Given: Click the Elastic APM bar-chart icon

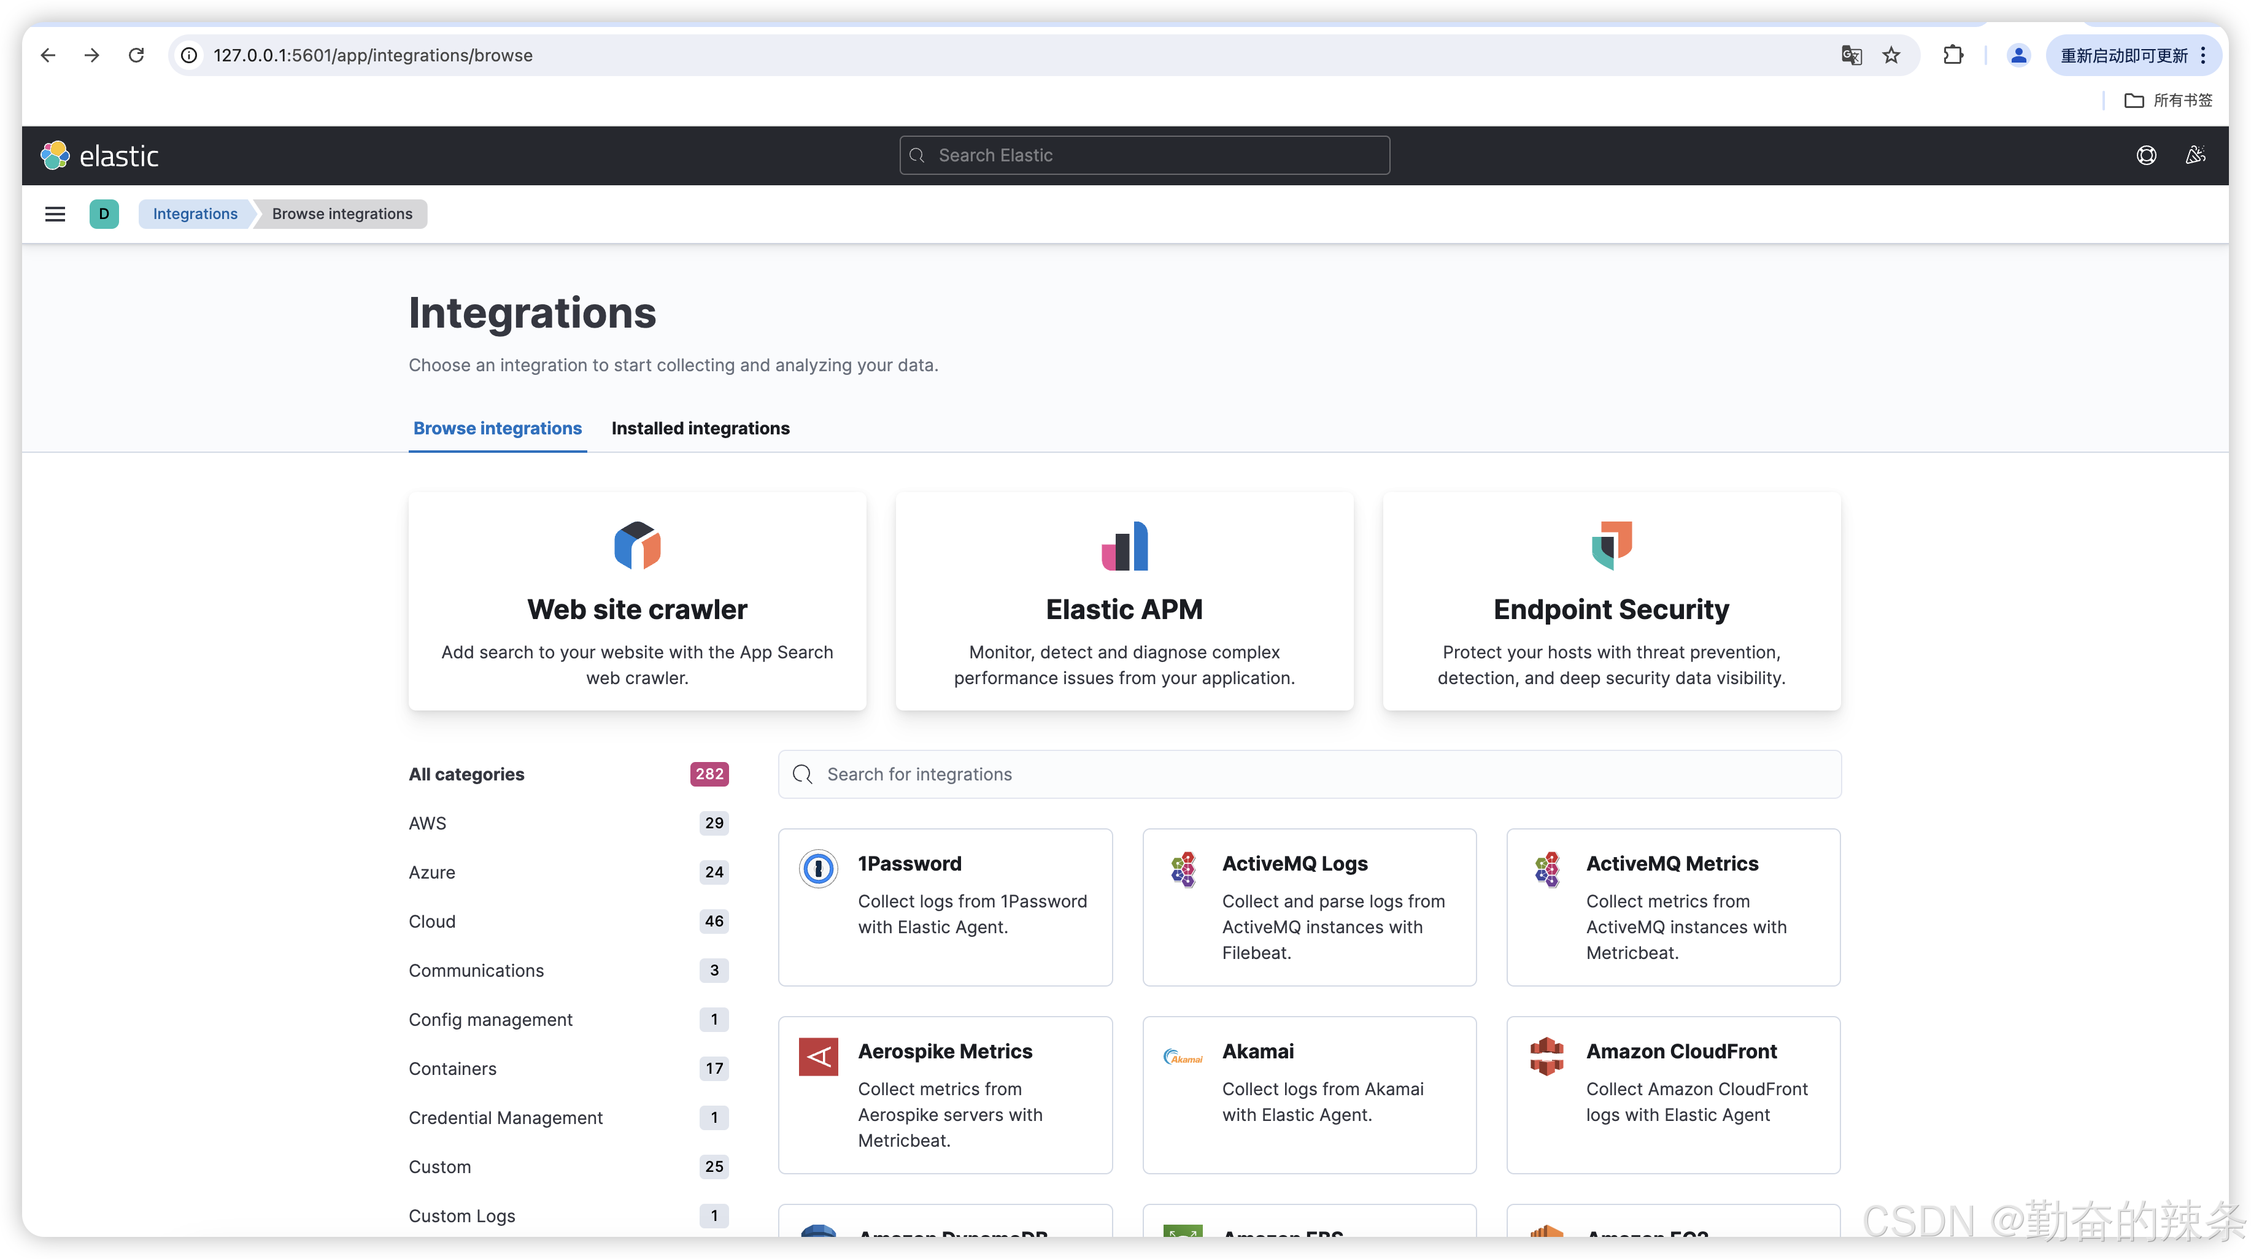Looking at the screenshot, I should click(1124, 544).
